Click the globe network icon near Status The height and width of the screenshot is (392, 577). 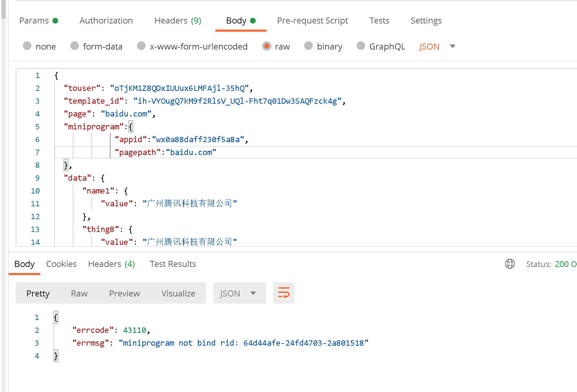[510, 264]
